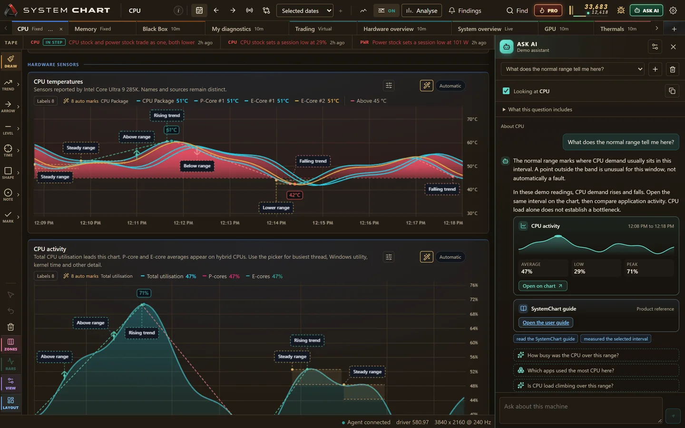Click Open on chart button
The image size is (685, 428).
click(x=543, y=286)
